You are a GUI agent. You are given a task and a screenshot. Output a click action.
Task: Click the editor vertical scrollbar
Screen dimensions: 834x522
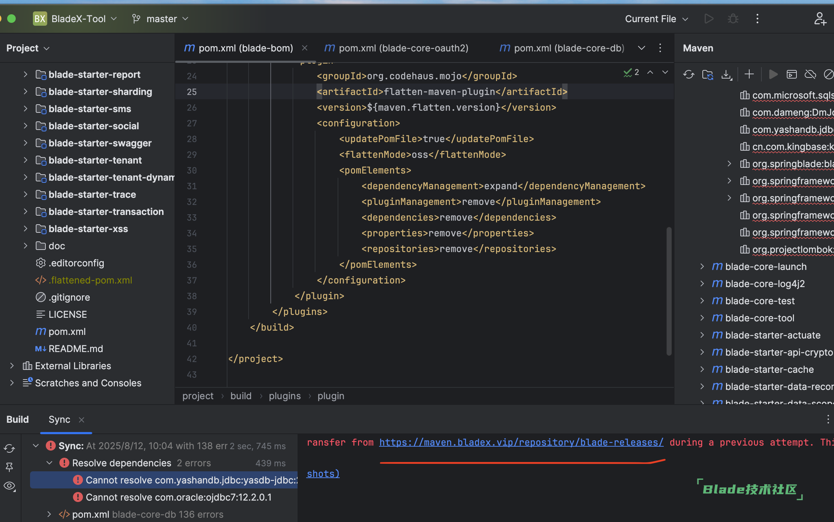pyautogui.click(x=669, y=291)
